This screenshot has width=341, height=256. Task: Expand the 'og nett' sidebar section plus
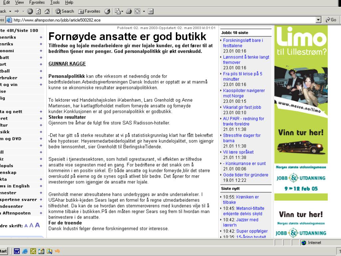coord(41,112)
